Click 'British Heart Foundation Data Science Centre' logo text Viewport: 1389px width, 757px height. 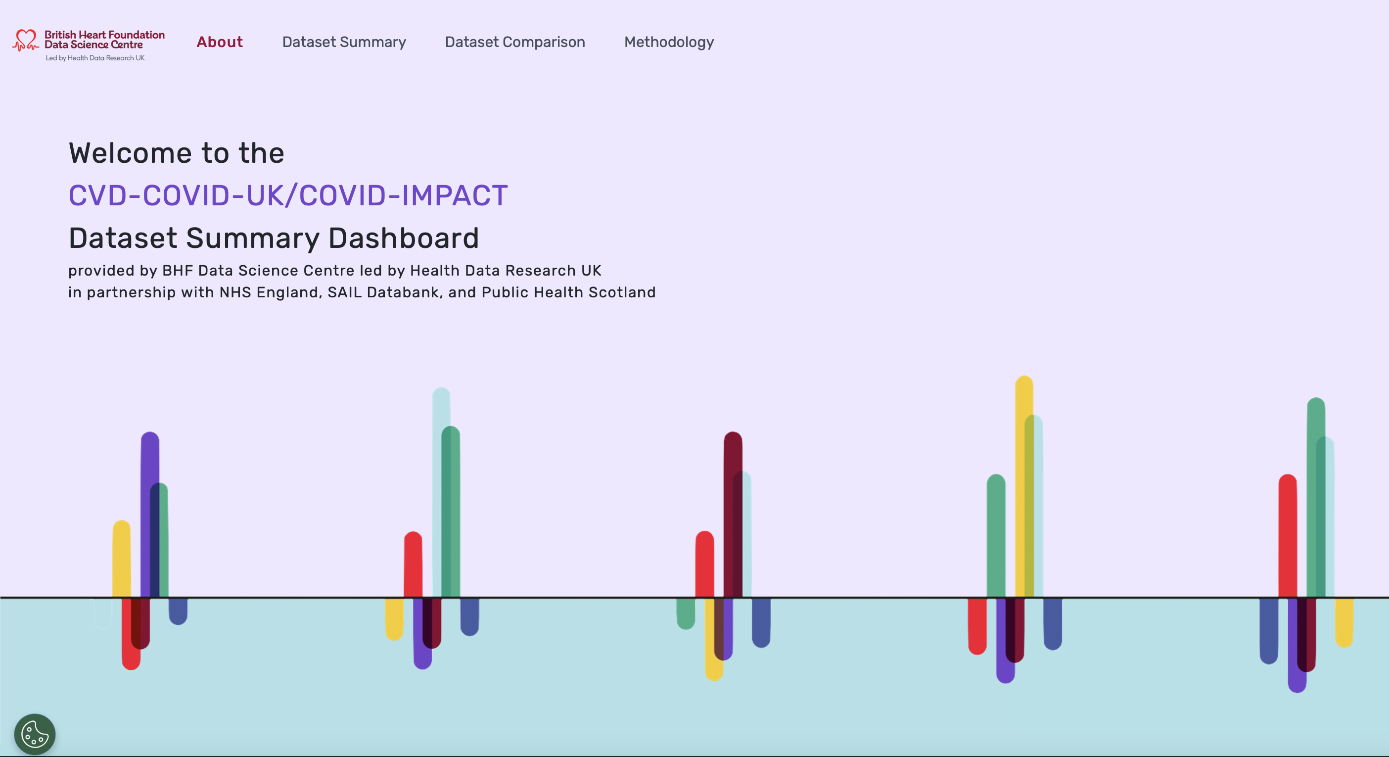click(x=104, y=40)
